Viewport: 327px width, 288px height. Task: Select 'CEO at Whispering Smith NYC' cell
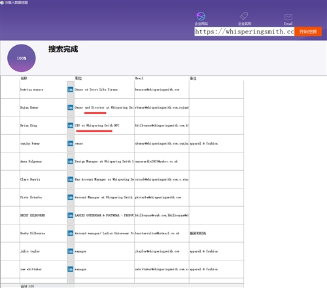click(104, 126)
